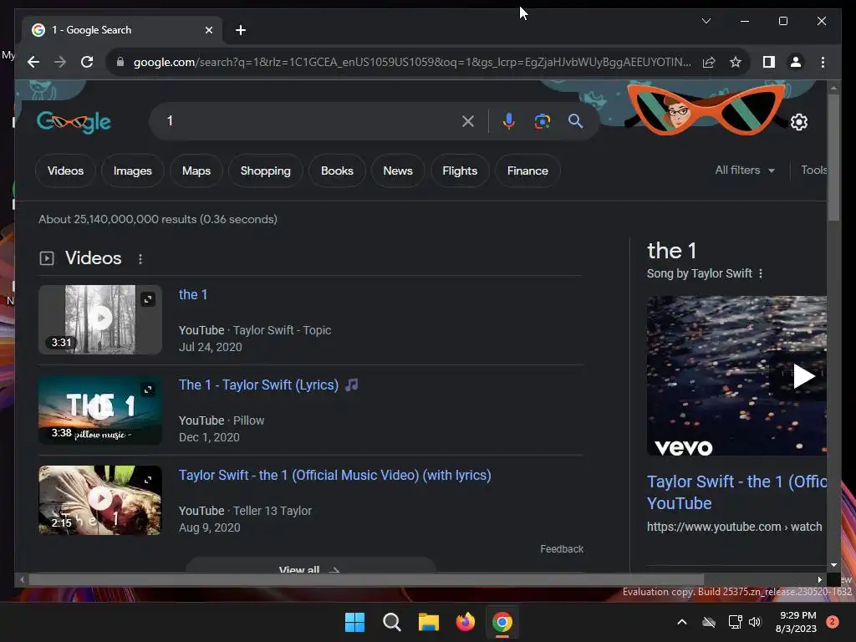View site info via the padlock icon
The height and width of the screenshot is (642, 856).
(120, 62)
